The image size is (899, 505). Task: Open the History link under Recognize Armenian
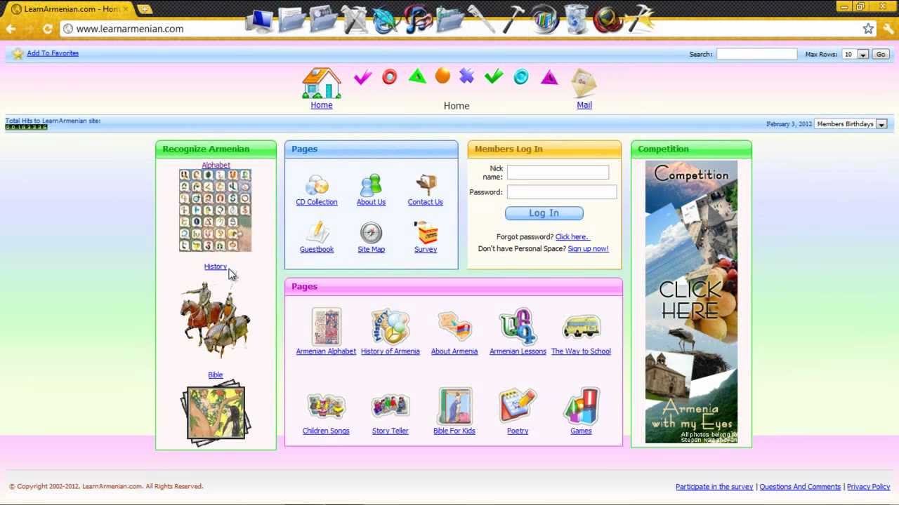coord(215,267)
